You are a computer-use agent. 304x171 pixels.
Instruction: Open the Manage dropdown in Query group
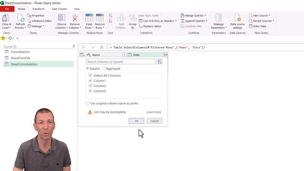(36, 26)
